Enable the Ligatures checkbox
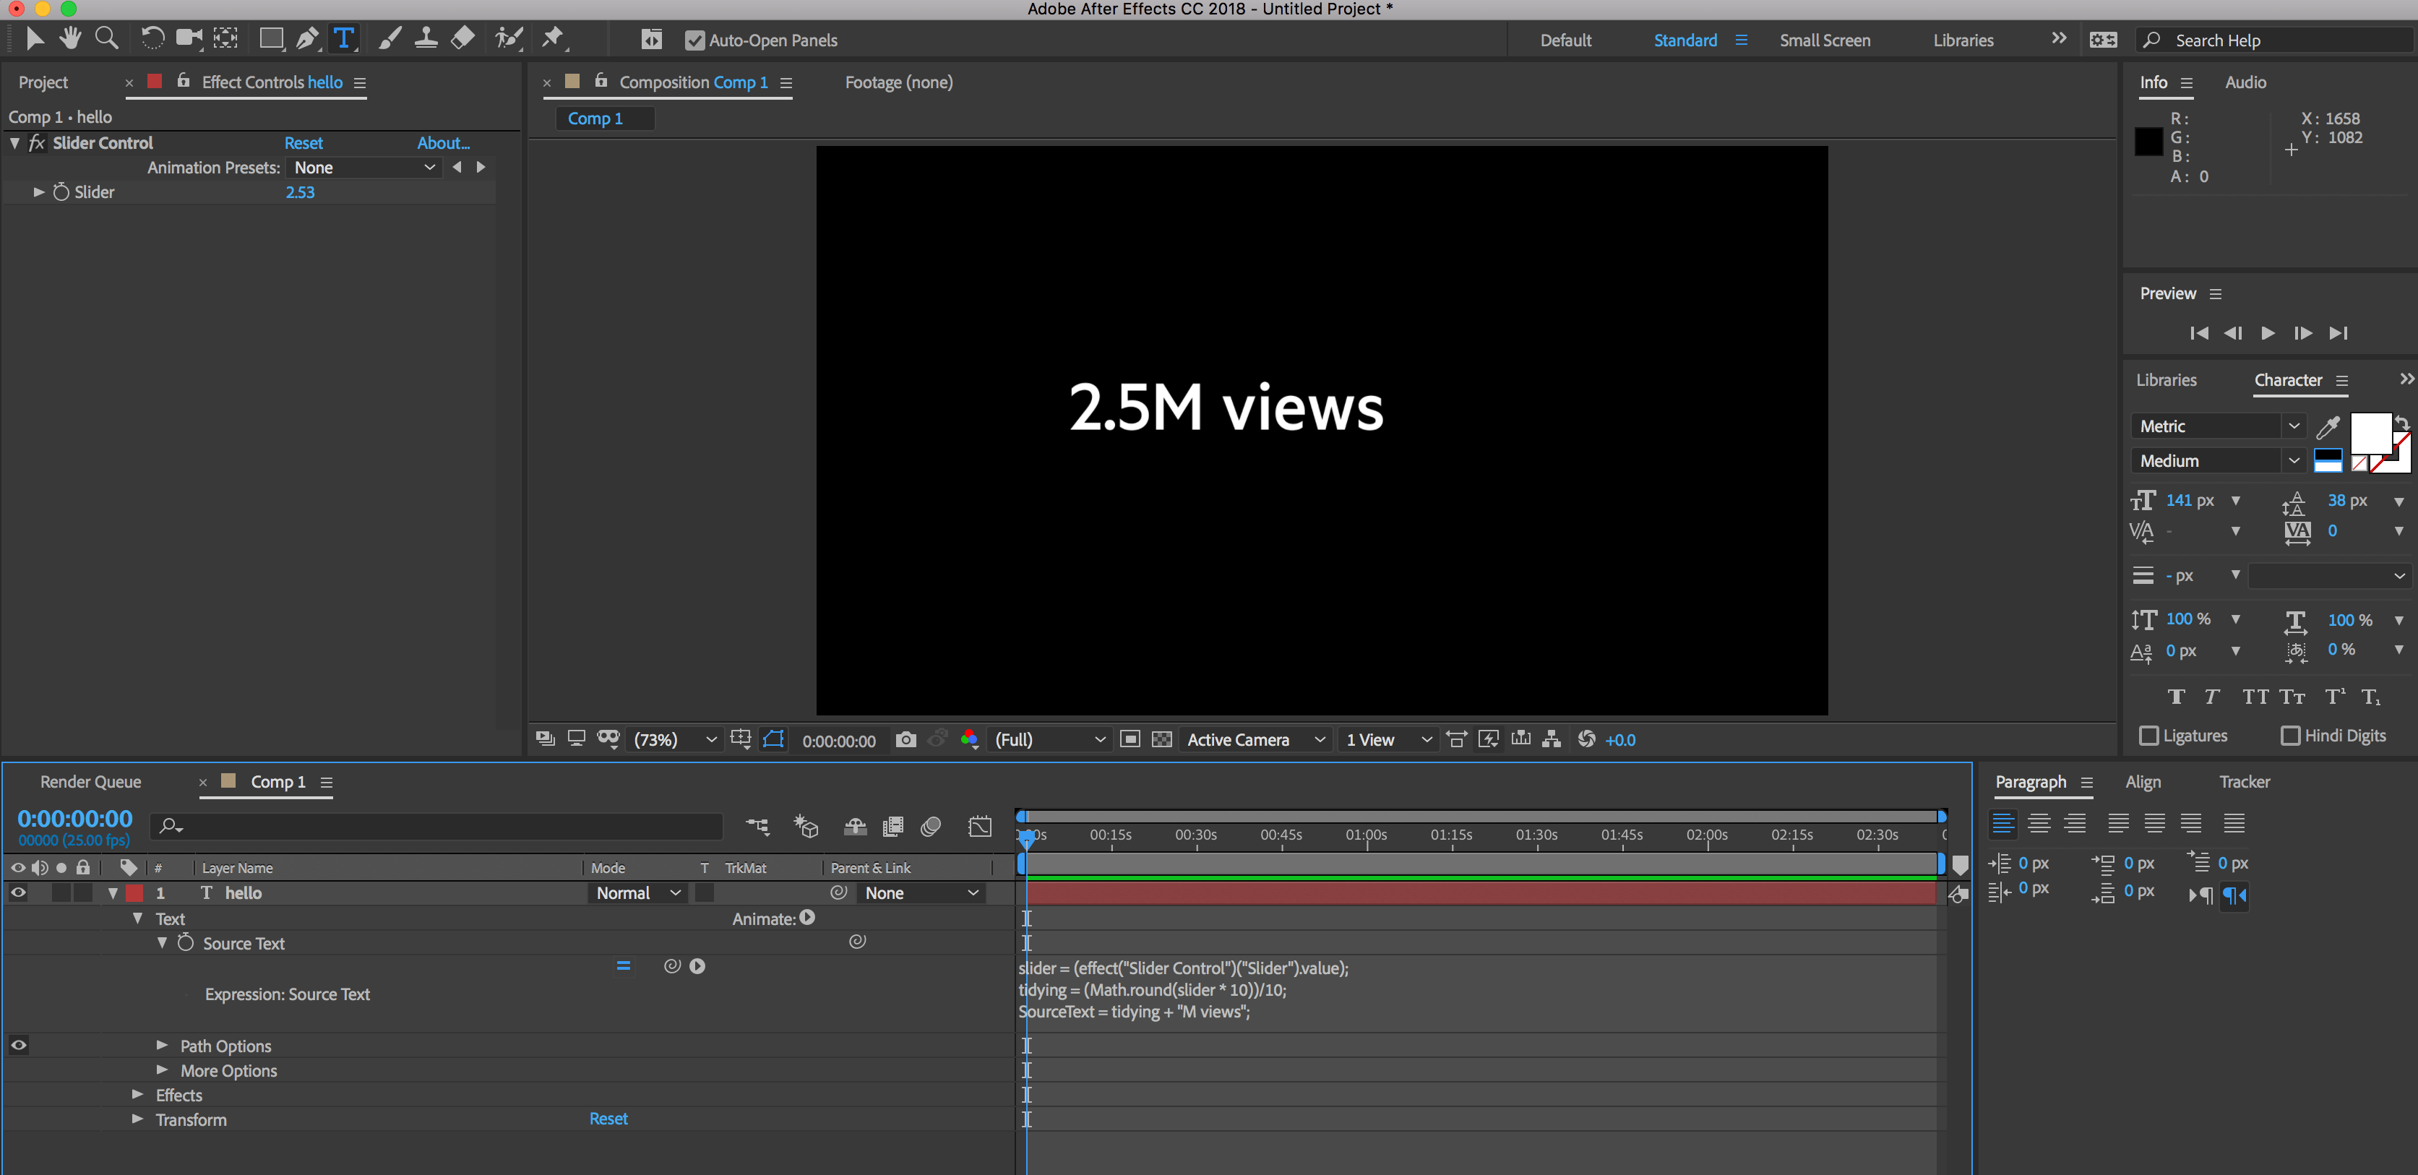Viewport: 2418px width, 1175px height. pyautogui.click(x=2148, y=736)
